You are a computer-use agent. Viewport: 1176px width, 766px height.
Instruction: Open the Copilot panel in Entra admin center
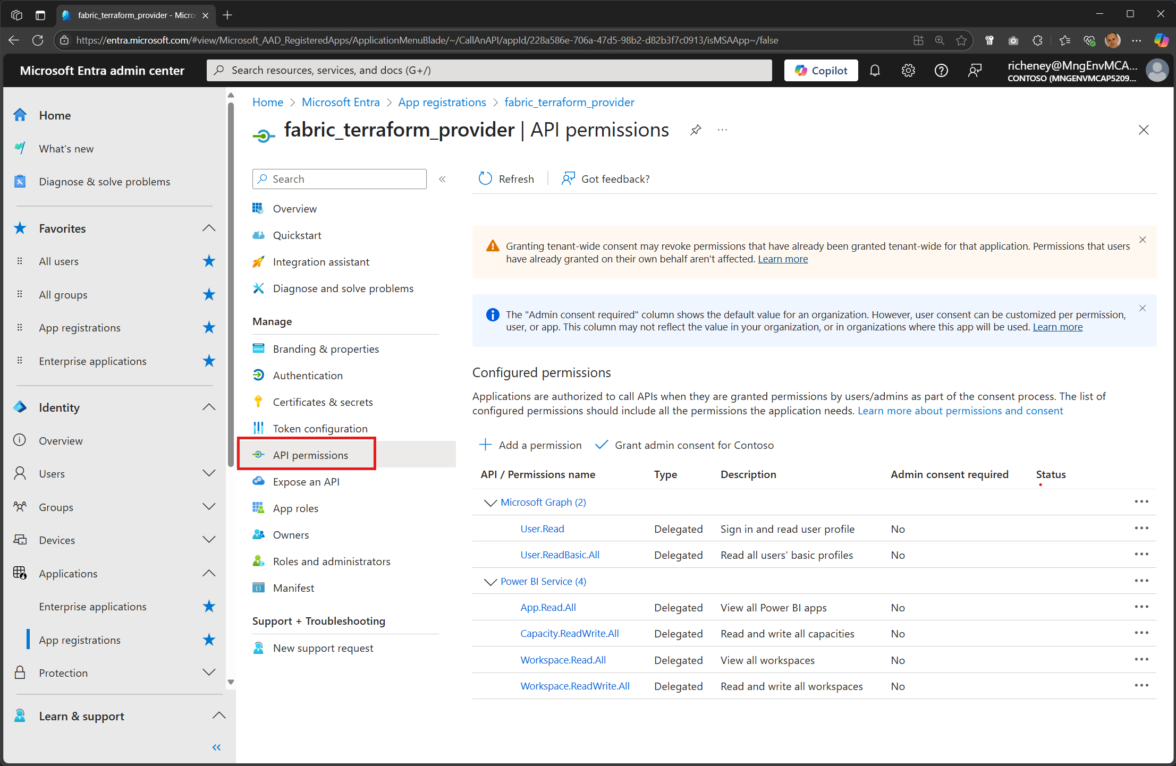pos(820,70)
